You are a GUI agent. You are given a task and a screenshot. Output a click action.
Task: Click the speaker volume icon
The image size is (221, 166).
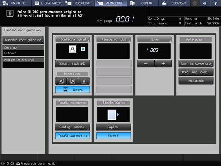point(205,3)
